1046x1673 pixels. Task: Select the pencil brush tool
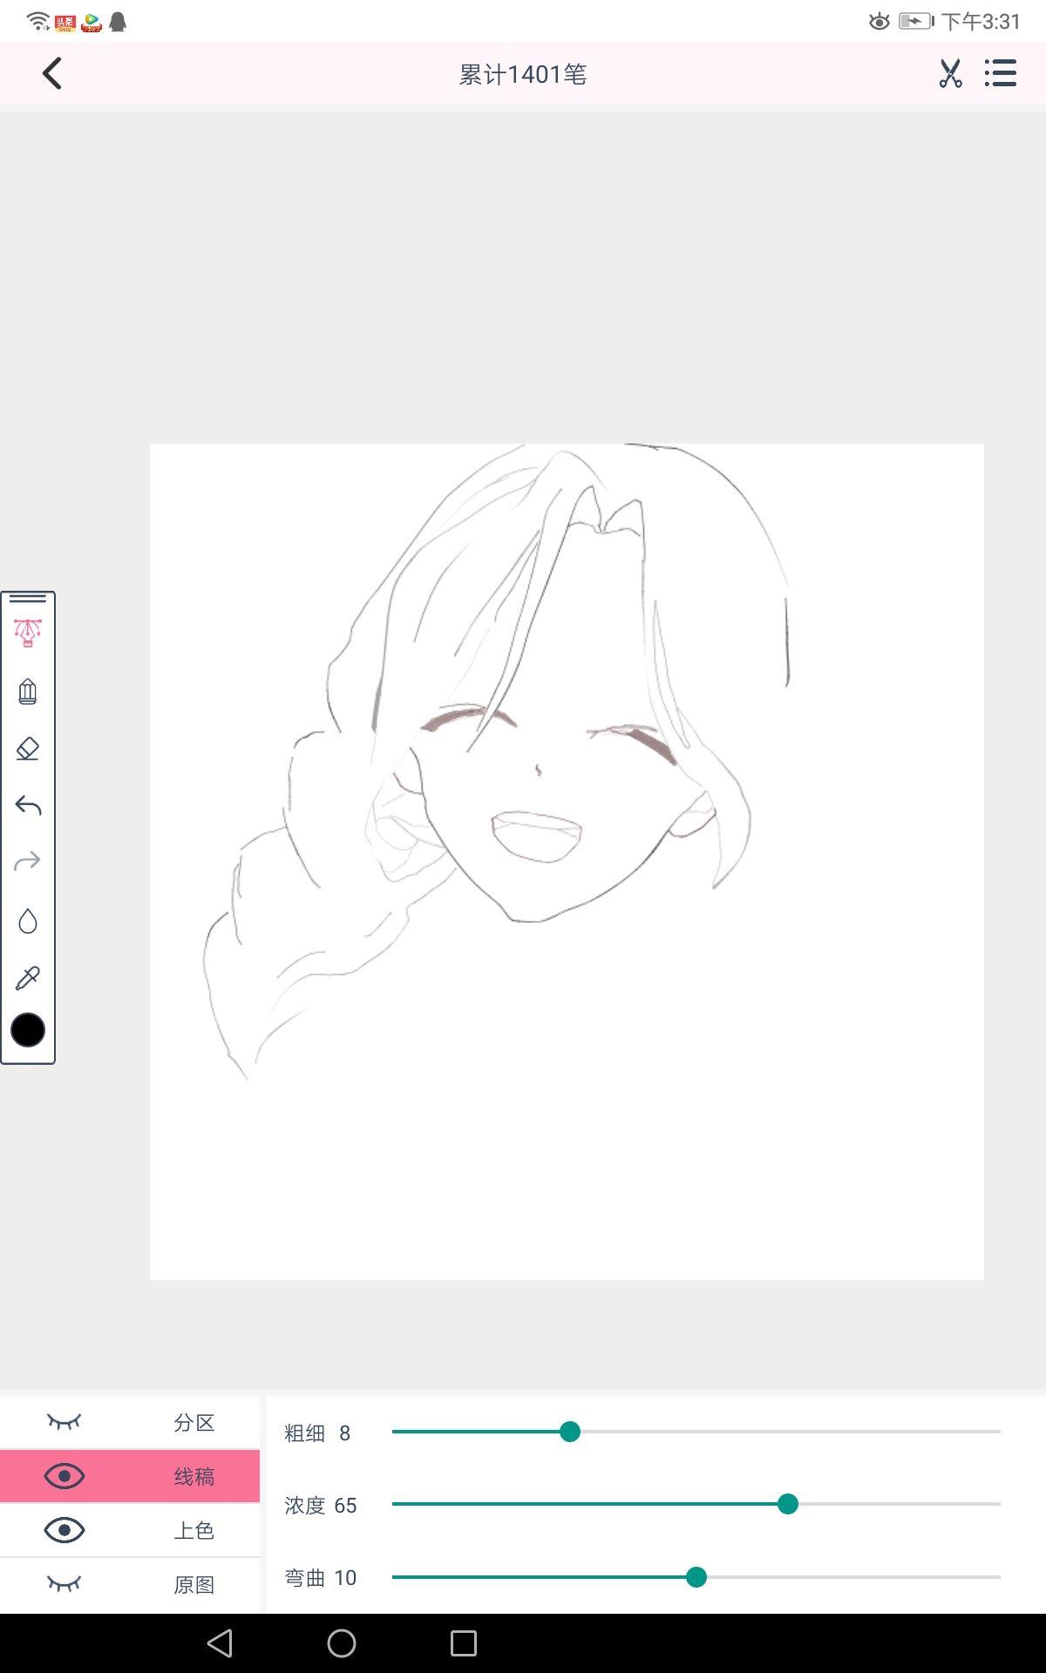(28, 692)
